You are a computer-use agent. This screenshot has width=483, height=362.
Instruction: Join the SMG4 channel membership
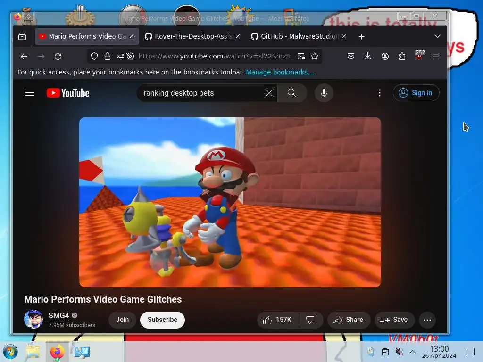[122, 320]
